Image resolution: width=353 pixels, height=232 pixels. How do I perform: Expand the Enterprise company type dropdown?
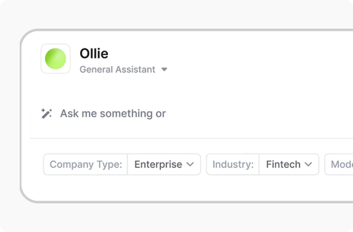coord(164,164)
